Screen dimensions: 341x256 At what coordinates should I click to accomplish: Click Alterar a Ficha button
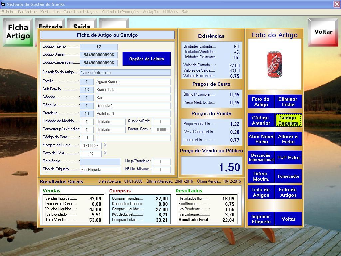point(288,139)
